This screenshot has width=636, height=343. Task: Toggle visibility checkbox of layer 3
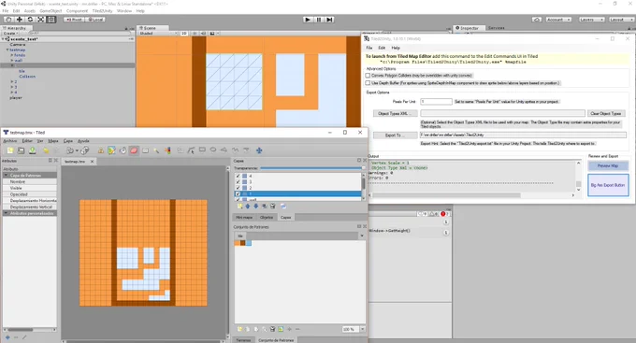238,182
